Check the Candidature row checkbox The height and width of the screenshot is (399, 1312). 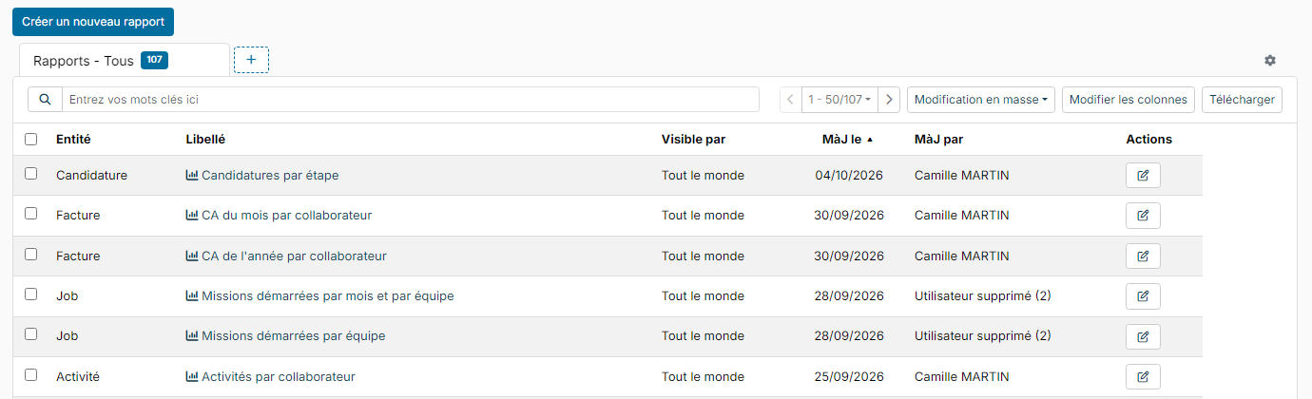coord(31,174)
